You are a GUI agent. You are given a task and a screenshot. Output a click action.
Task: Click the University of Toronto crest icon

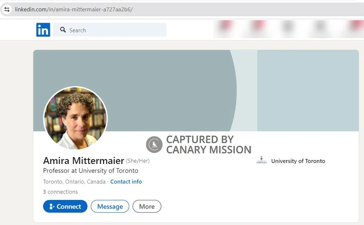[262, 160]
